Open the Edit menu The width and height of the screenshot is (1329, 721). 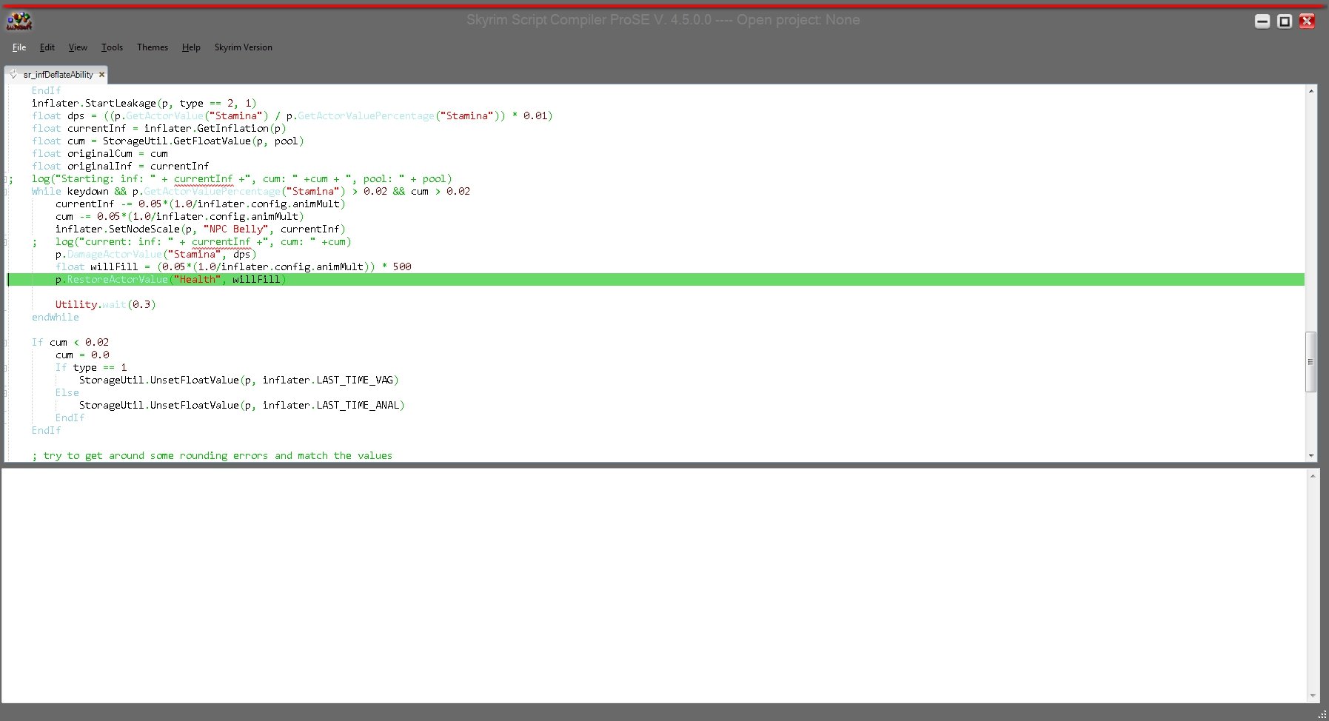click(x=47, y=47)
